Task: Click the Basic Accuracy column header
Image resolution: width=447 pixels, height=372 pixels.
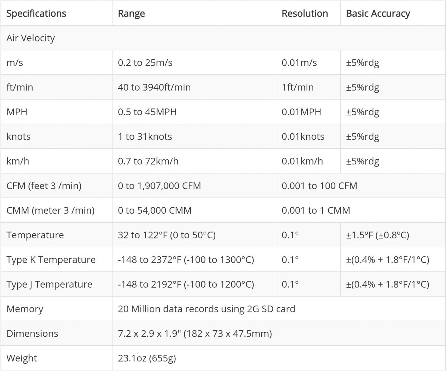Action: point(378,14)
